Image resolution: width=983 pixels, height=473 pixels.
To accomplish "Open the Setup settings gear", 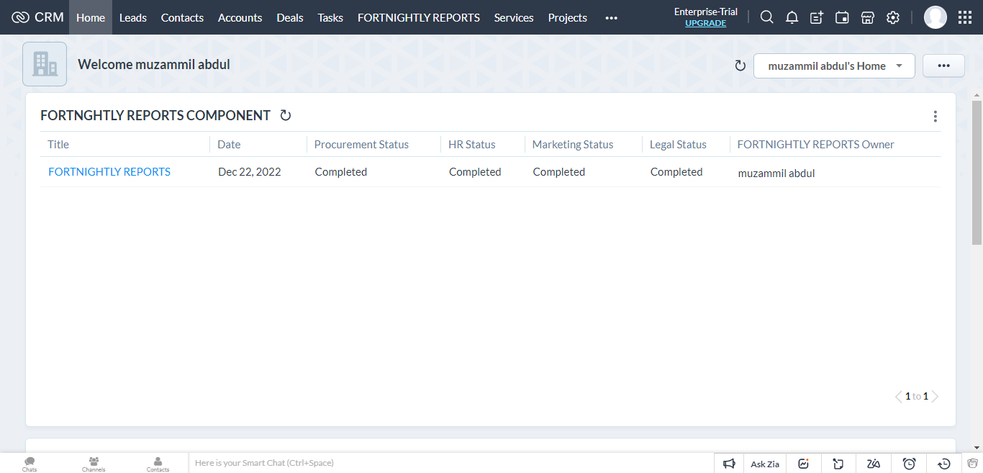I will pos(893,17).
